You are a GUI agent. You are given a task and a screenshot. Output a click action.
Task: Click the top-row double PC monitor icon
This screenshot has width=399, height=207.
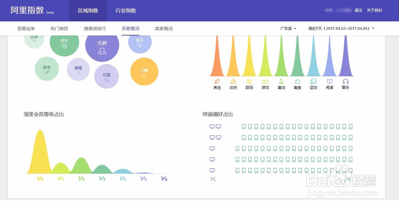point(215,127)
